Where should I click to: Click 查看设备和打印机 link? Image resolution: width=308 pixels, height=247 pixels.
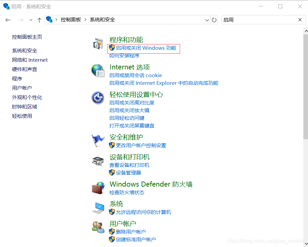click(129, 165)
